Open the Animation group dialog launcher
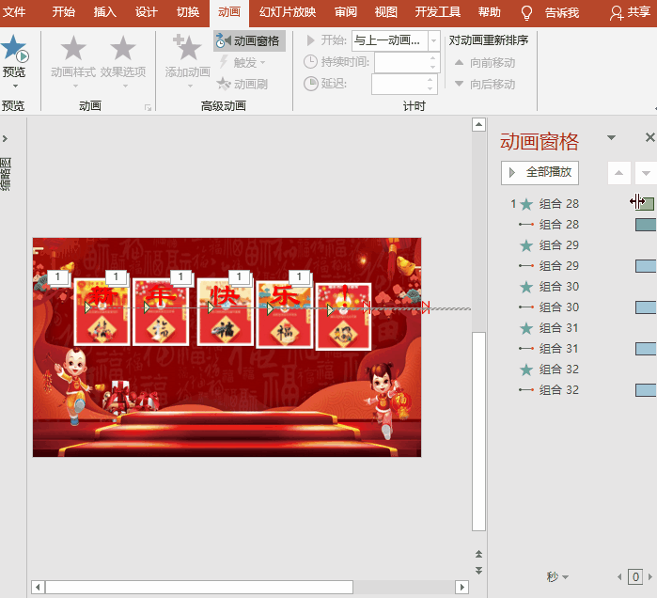 click(148, 108)
